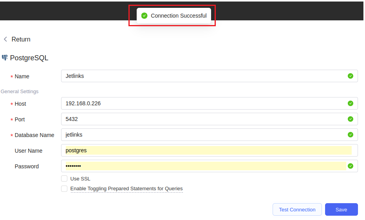
Task: Toggle Enable Toggling Prepared Statements checkbox
Action: coord(64,189)
